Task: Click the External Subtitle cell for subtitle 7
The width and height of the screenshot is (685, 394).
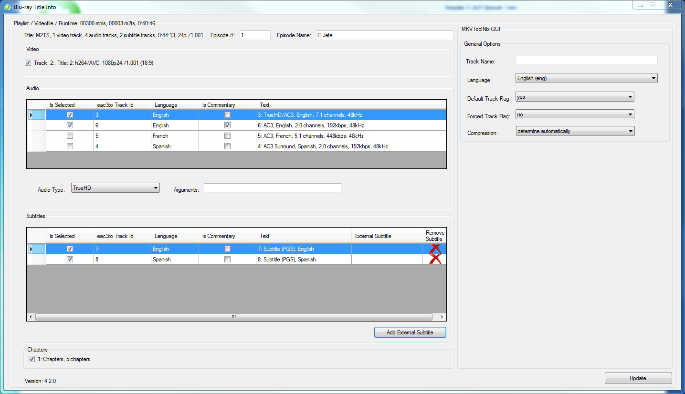Action: (387, 249)
